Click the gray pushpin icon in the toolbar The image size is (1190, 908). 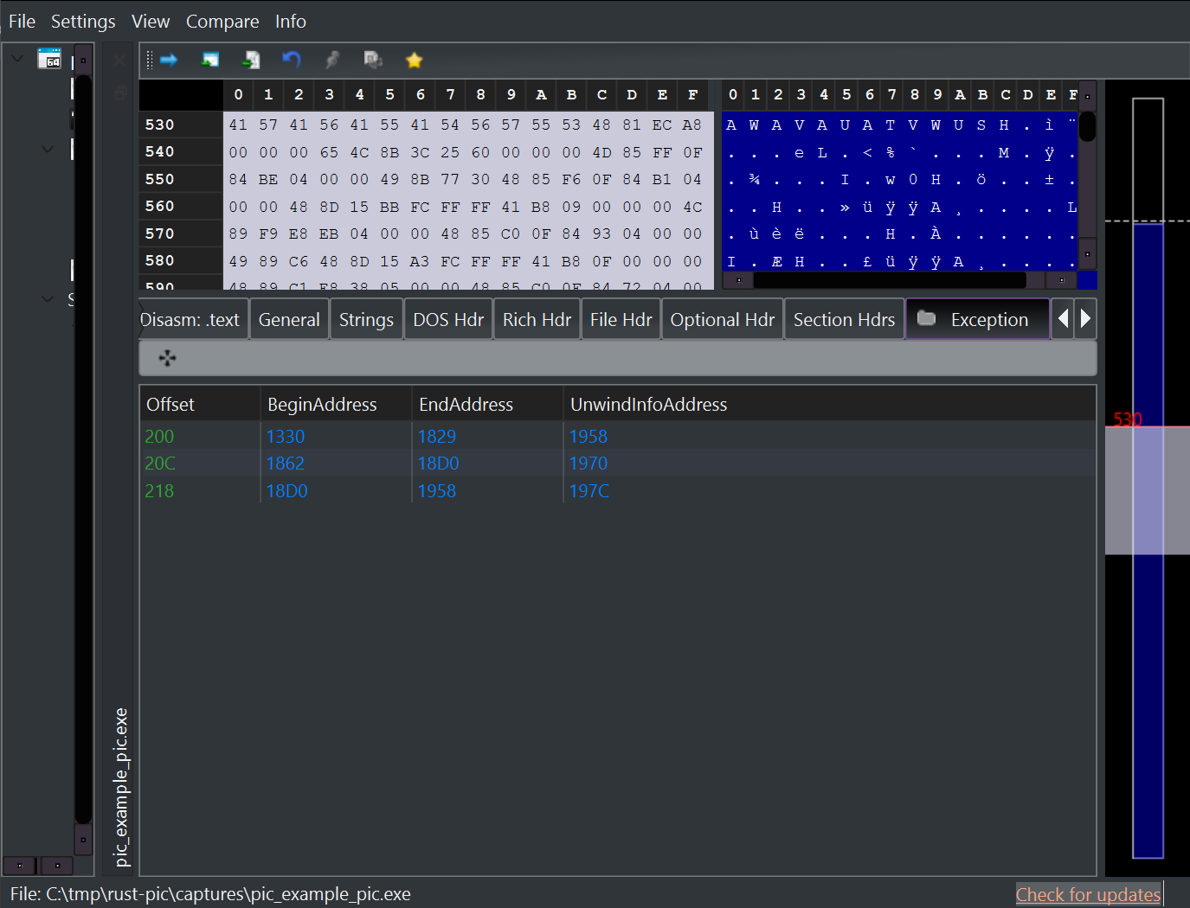point(332,60)
